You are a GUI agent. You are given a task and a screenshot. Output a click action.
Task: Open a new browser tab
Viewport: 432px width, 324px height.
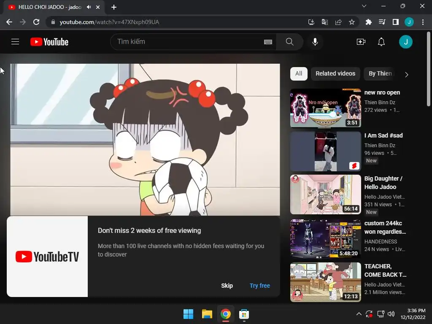(114, 7)
